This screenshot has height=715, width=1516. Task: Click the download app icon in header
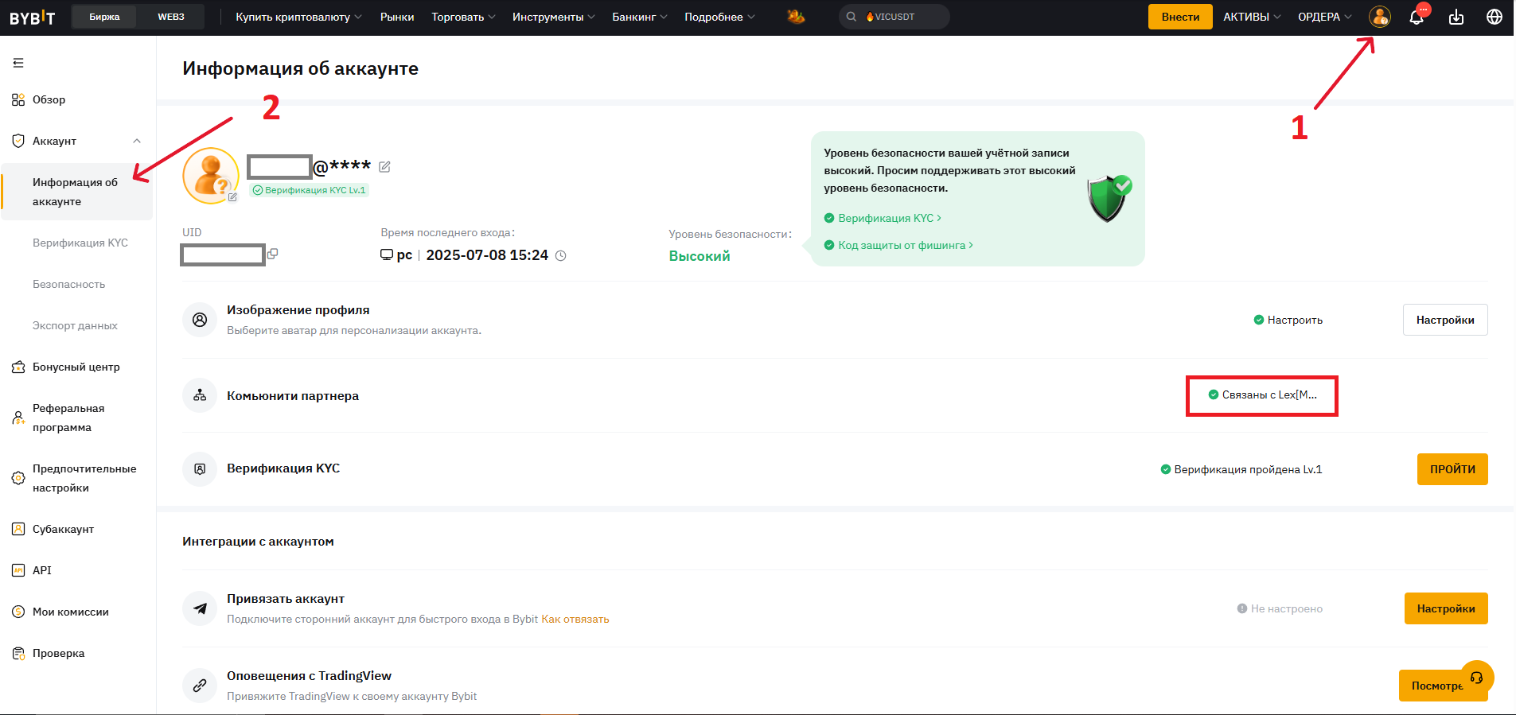1456,17
